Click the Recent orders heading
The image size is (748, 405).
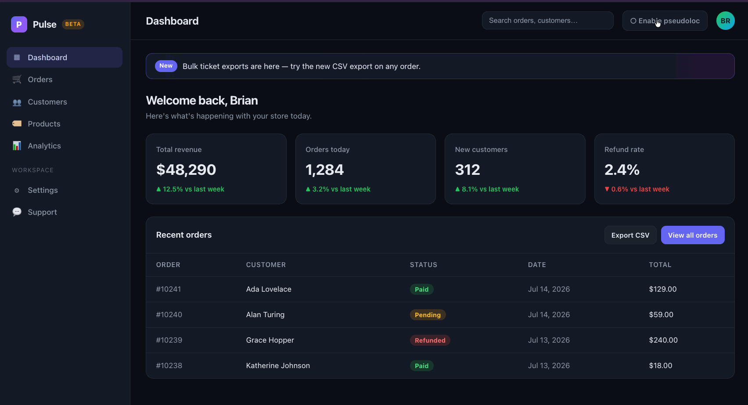184,235
